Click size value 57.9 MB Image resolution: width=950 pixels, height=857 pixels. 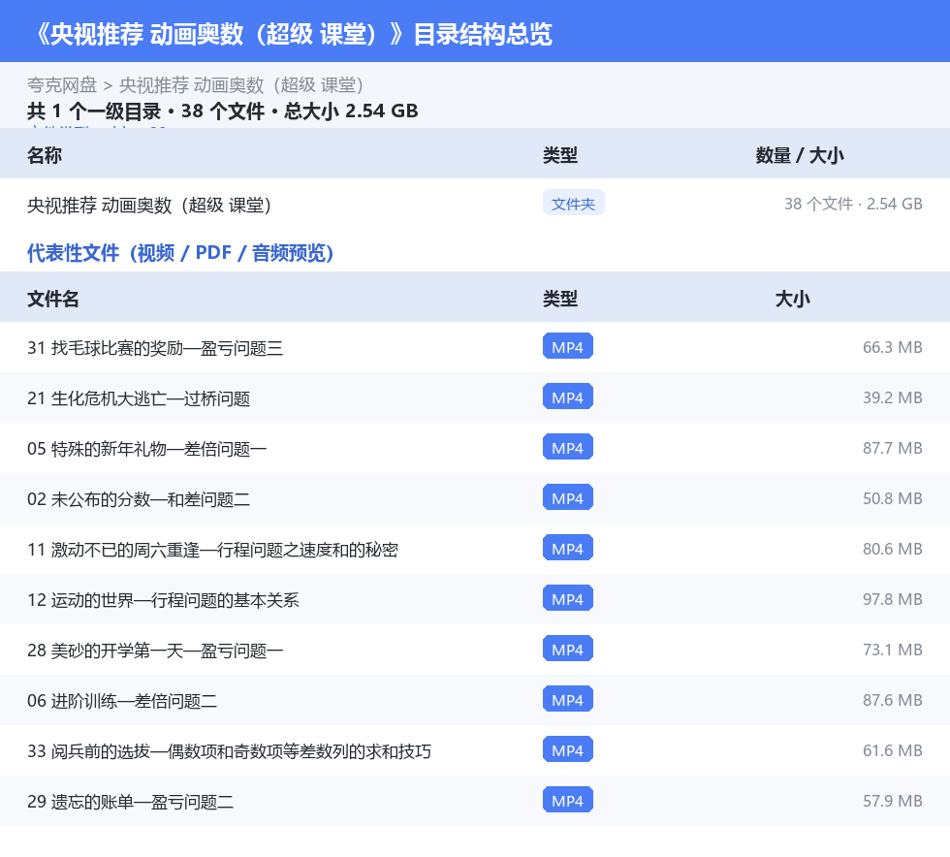(893, 800)
